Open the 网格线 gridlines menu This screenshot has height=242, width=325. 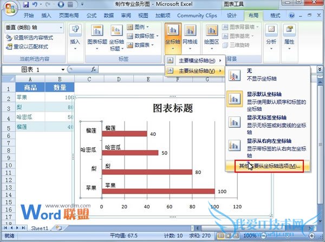click(190, 38)
